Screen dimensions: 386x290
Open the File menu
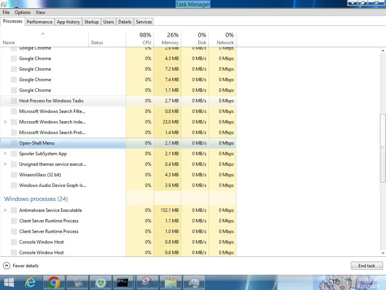click(x=6, y=12)
